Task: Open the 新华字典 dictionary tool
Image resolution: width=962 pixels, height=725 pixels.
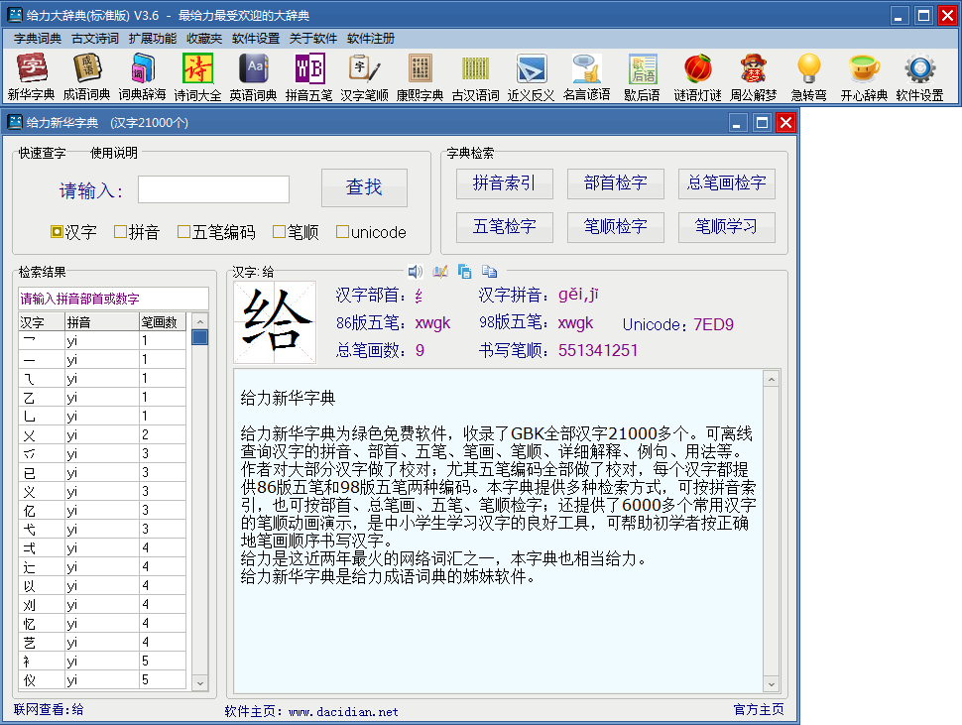Action: click(31, 76)
